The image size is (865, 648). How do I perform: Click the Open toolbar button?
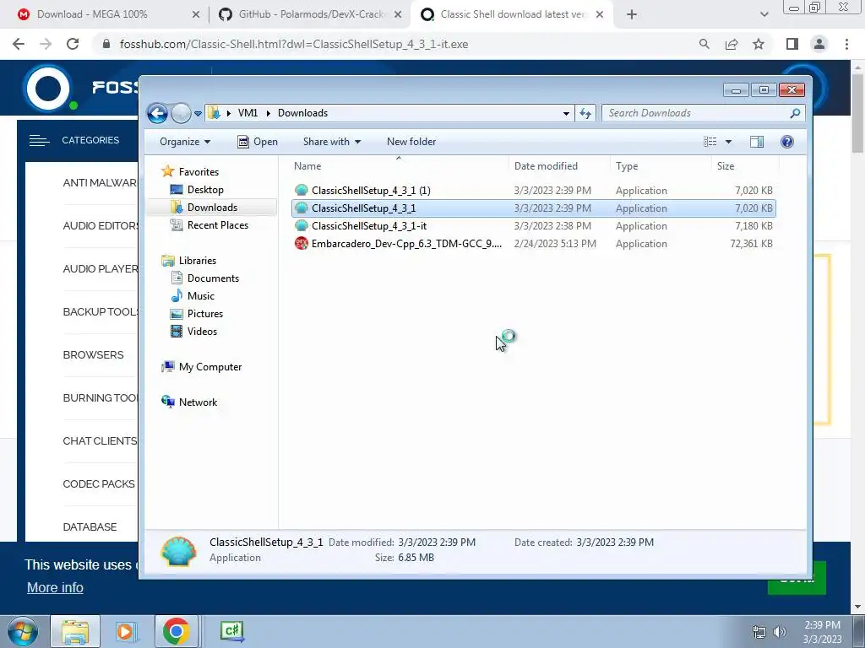[258, 142]
